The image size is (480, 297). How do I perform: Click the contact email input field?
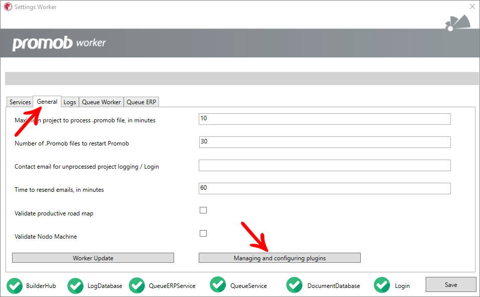click(325, 165)
